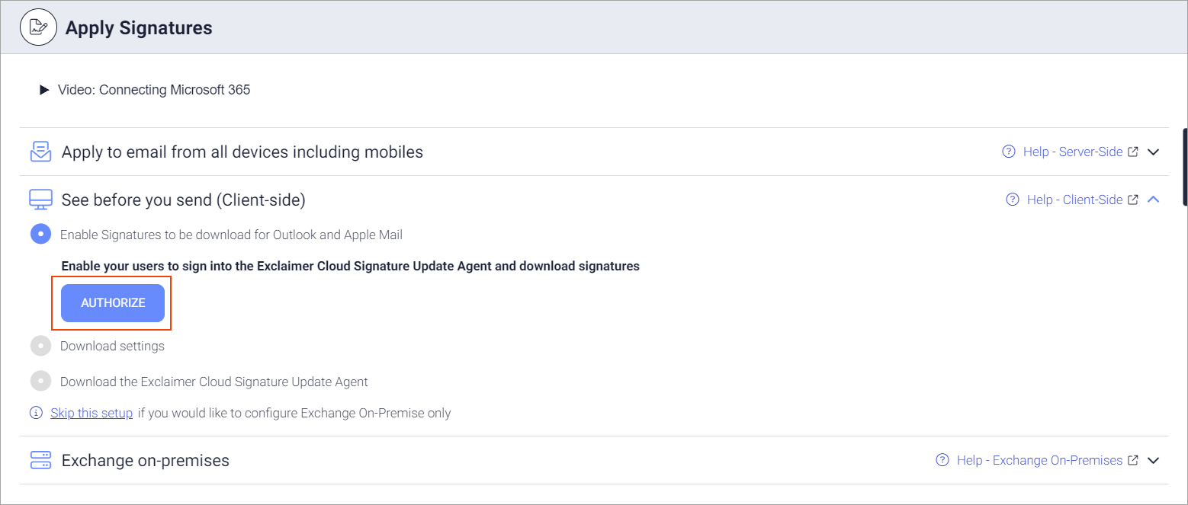Select the Download the Exclaimer Cloud Signature Update Agent step

(x=40, y=381)
